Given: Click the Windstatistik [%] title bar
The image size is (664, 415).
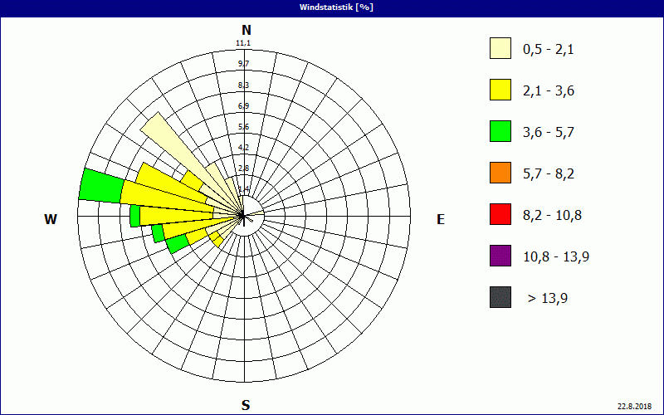Looking at the screenshot, I should pos(332,7).
